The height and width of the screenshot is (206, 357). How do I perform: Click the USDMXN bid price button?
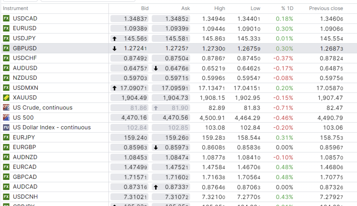pos(130,88)
